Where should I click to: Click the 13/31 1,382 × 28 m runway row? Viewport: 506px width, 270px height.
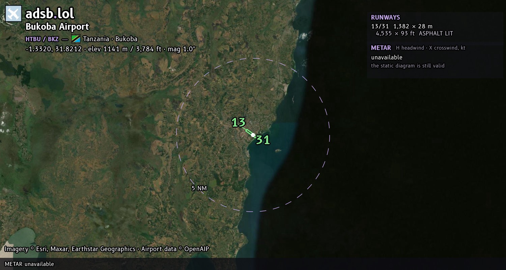pyautogui.click(x=402, y=26)
